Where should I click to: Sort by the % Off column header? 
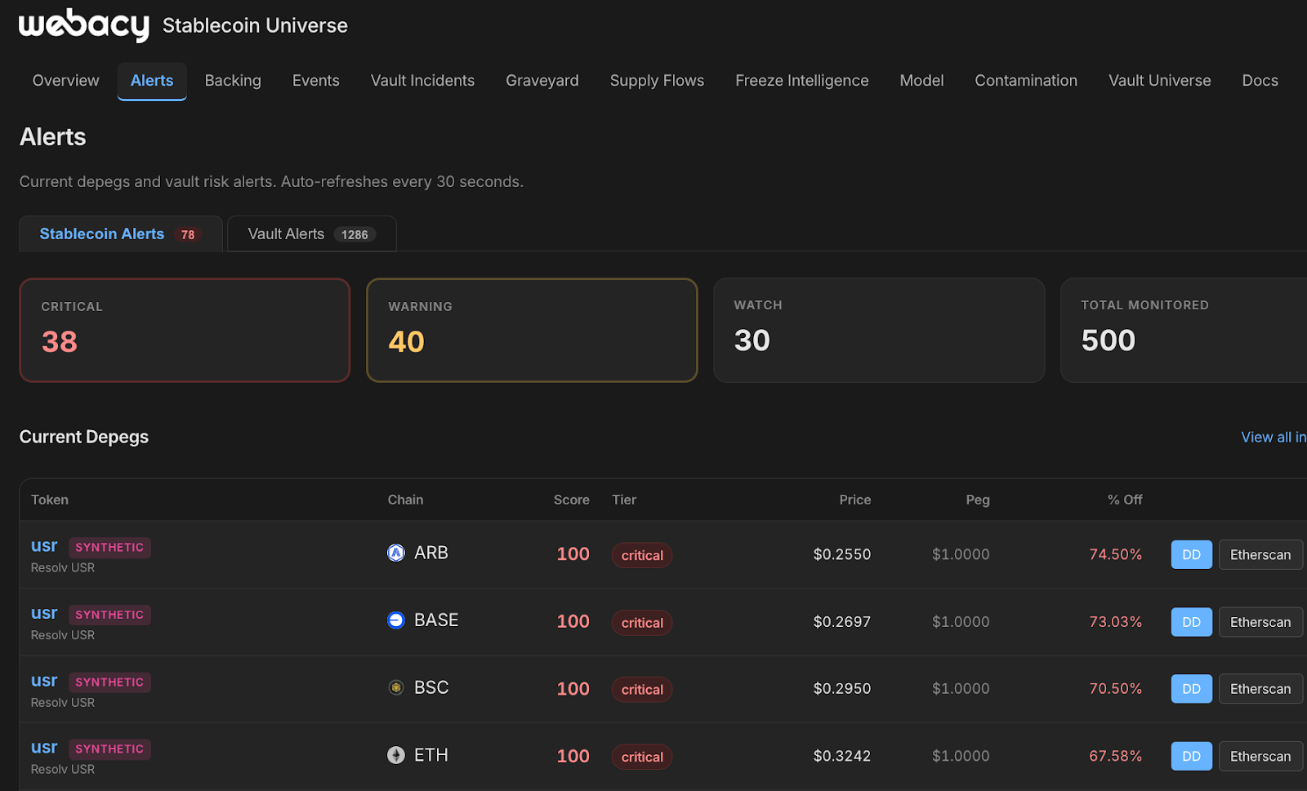(x=1125, y=500)
